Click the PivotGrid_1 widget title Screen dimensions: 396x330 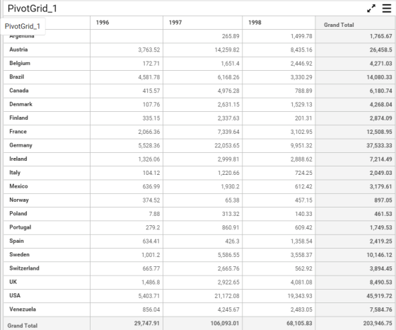pyautogui.click(x=33, y=8)
